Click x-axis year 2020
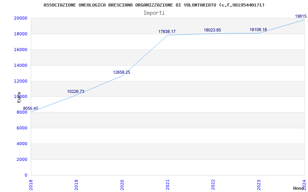The image size is (308, 192). point(122,185)
